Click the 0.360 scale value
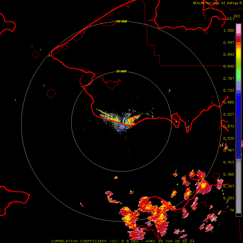Screen dimensions: 243x243 pyautogui.click(x=229, y=174)
